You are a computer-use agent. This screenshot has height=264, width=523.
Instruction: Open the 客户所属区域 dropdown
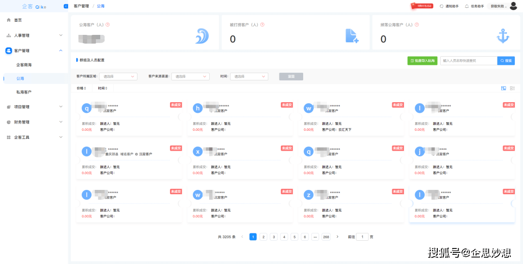point(119,77)
